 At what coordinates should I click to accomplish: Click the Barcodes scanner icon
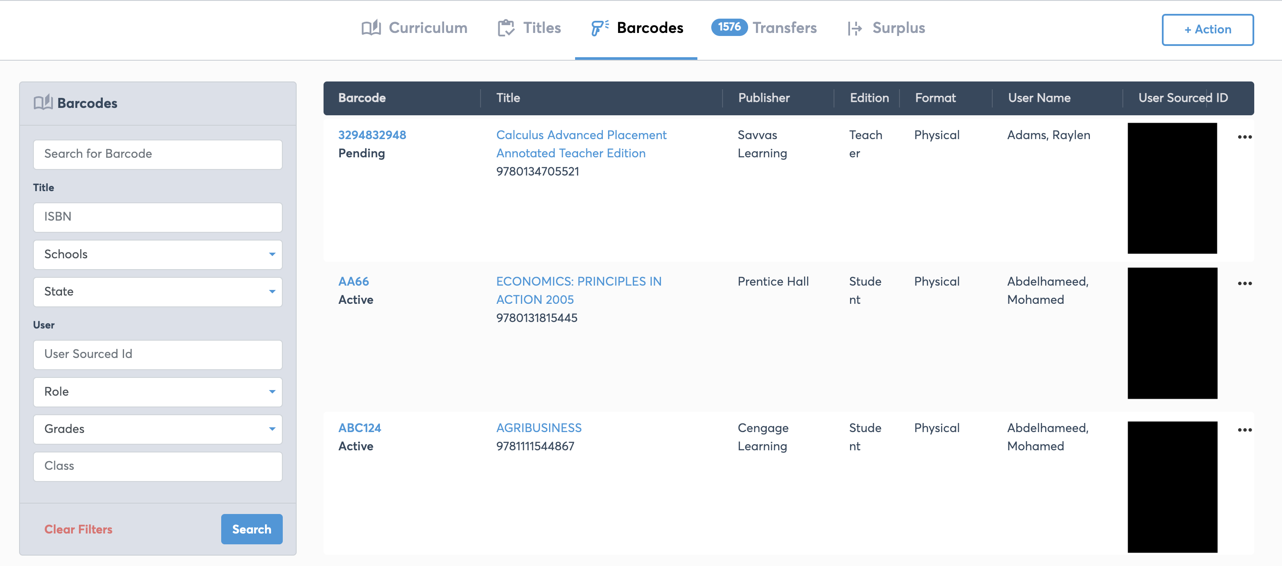pyautogui.click(x=600, y=28)
